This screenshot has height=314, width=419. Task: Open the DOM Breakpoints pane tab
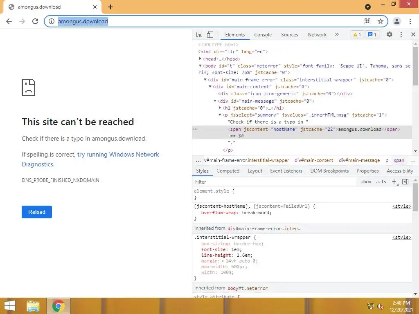coord(329,171)
